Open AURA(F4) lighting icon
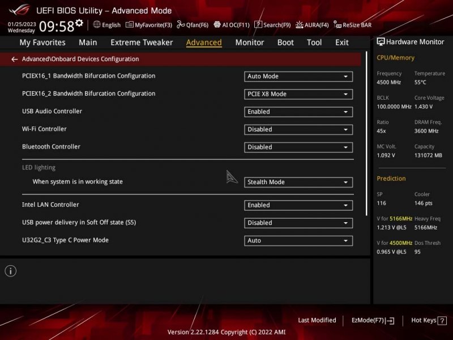453x340 pixels. click(300, 25)
